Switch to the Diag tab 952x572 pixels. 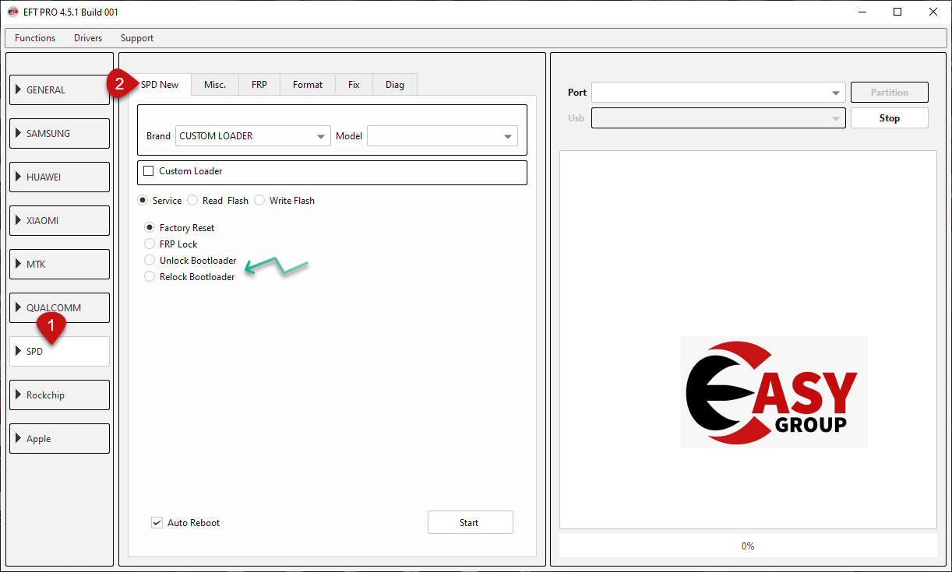[395, 85]
